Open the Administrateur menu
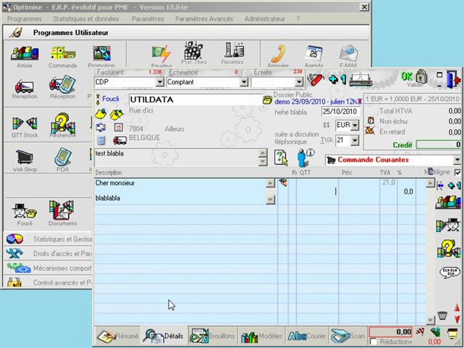 click(264, 19)
